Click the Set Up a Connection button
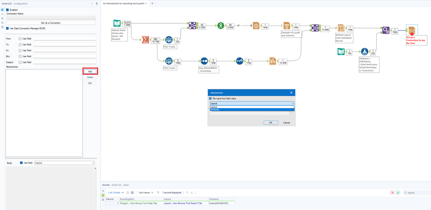This screenshot has width=431, height=210. [51, 23]
